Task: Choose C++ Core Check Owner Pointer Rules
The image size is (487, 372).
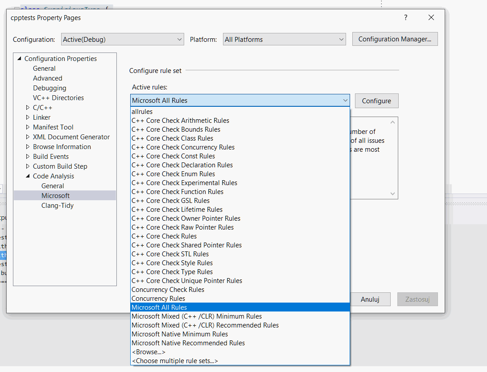Action: coord(240,218)
